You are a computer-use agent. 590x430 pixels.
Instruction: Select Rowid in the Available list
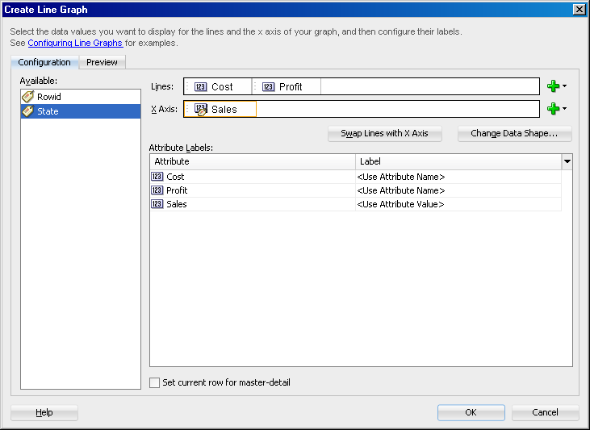point(81,97)
